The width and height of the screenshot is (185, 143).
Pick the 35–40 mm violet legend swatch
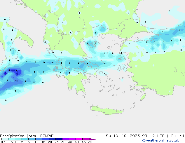72,139
